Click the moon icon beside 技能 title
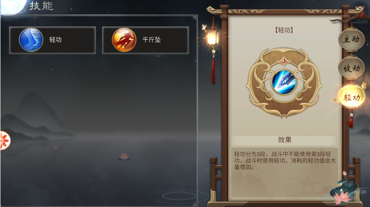This screenshot has height=207, width=370. [x=12, y=6]
